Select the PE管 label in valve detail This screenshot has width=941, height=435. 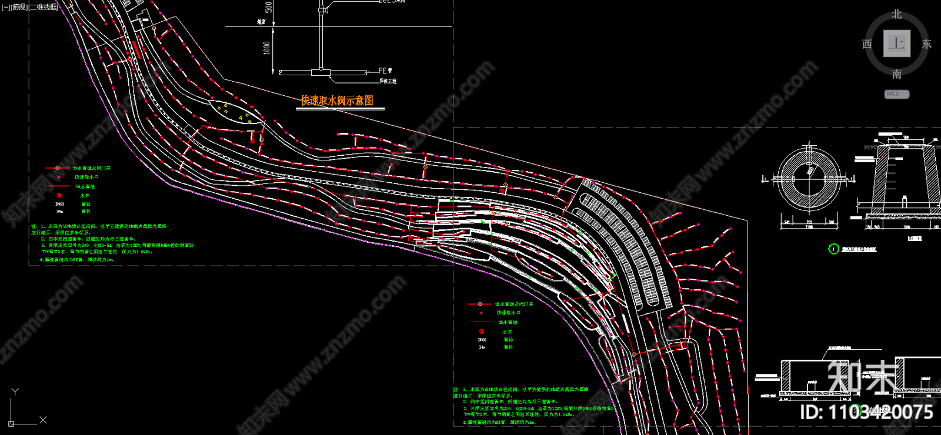(385, 71)
